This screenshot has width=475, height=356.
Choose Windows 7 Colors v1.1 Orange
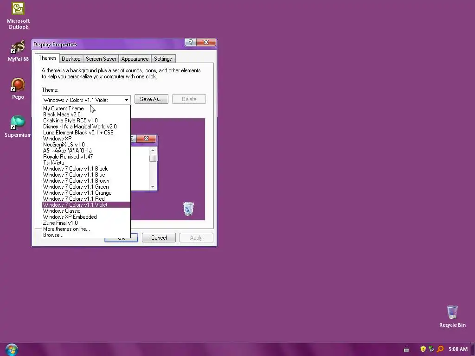point(86,193)
